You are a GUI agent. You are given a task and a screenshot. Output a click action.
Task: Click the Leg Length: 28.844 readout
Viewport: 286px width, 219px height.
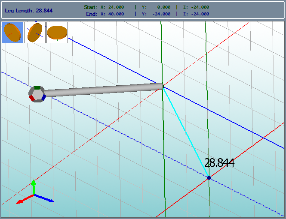tap(29, 11)
